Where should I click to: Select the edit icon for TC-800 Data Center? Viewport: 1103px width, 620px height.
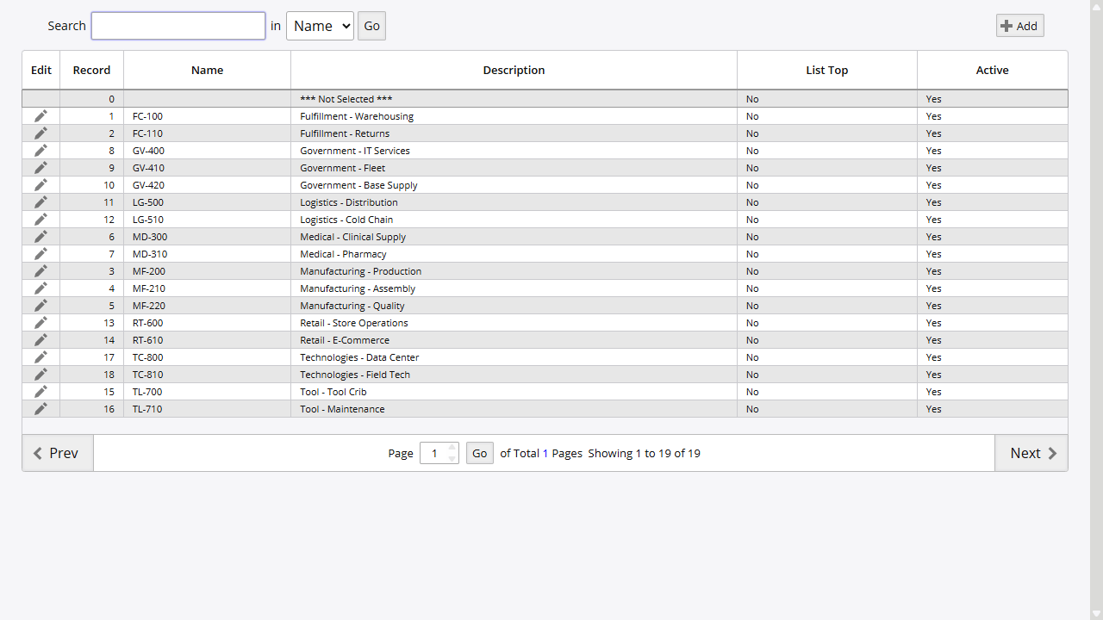pos(40,357)
